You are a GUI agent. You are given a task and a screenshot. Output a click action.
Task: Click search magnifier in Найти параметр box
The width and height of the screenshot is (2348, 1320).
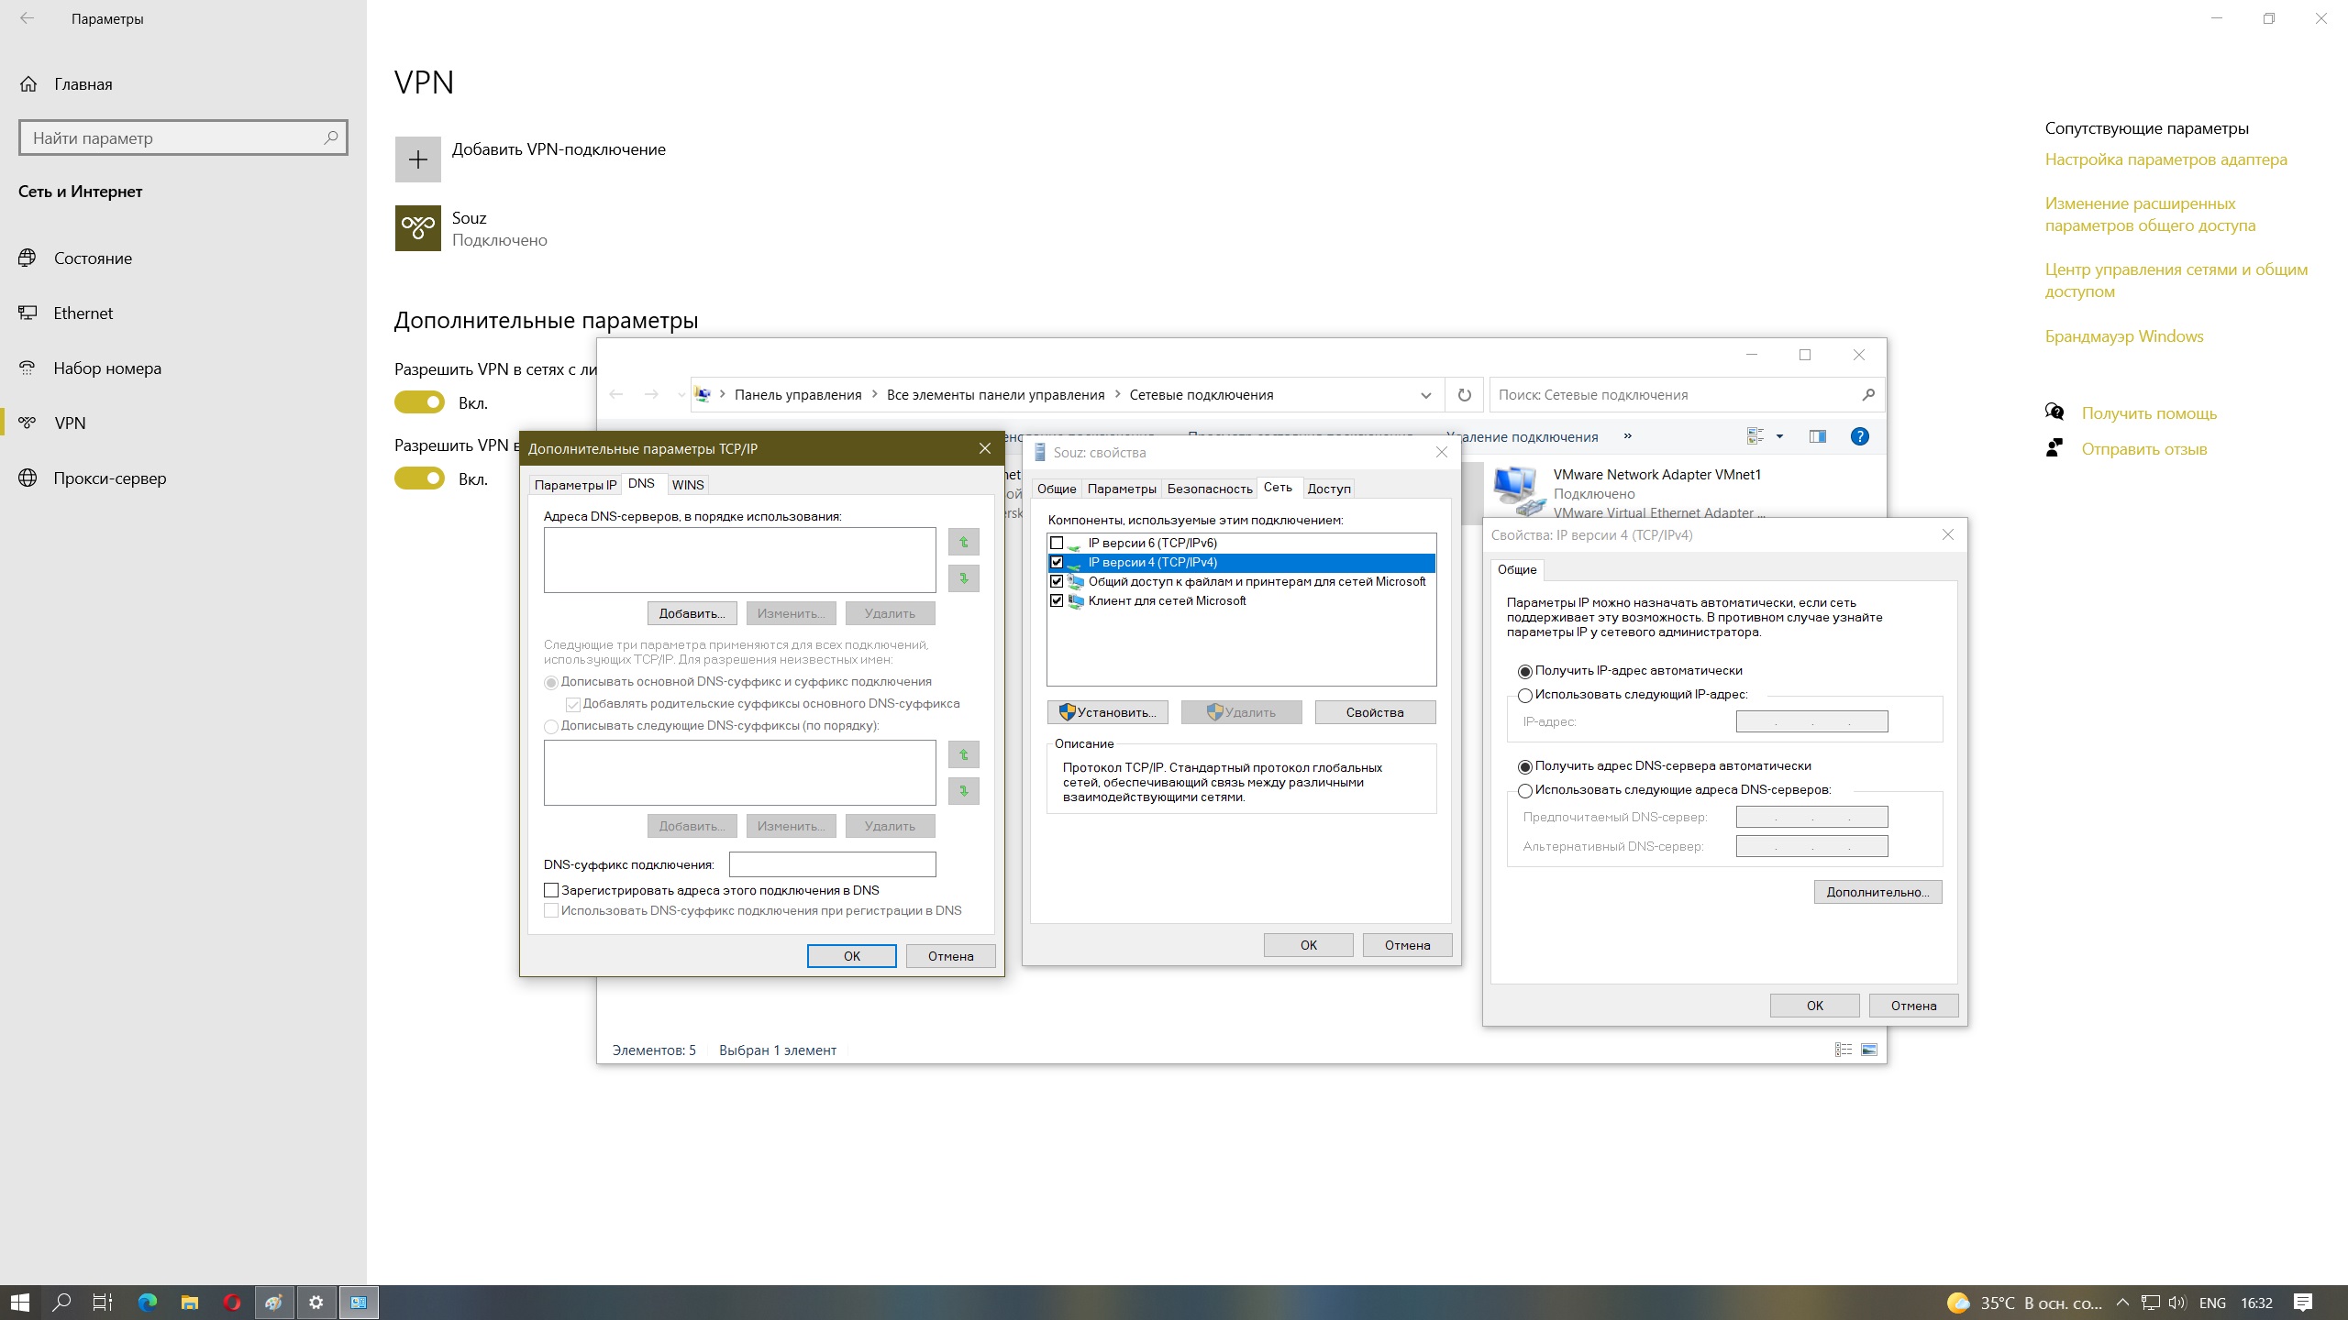click(x=331, y=137)
